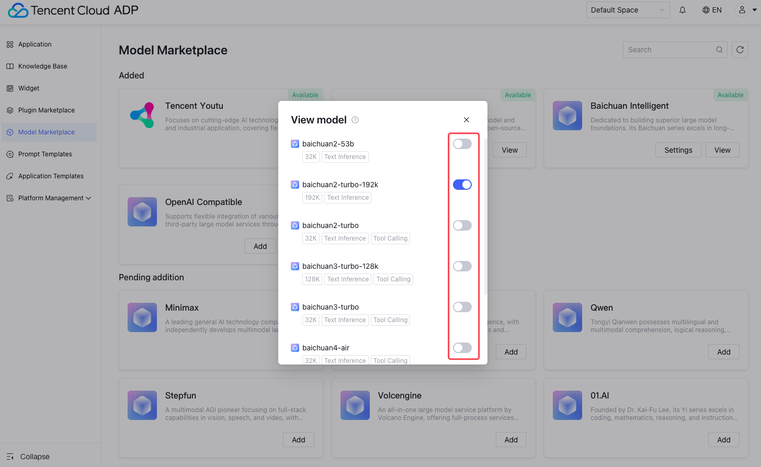Click the Tencent Cloud ADP logo
The height and width of the screenshot is (467, 761).
point(73,10)
